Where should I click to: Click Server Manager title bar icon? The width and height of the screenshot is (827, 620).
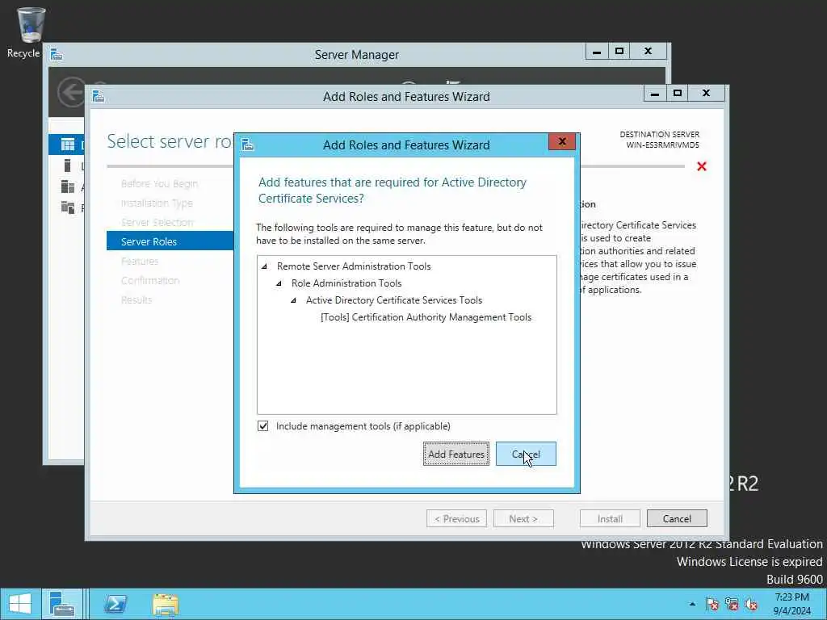tap(57, 54)
